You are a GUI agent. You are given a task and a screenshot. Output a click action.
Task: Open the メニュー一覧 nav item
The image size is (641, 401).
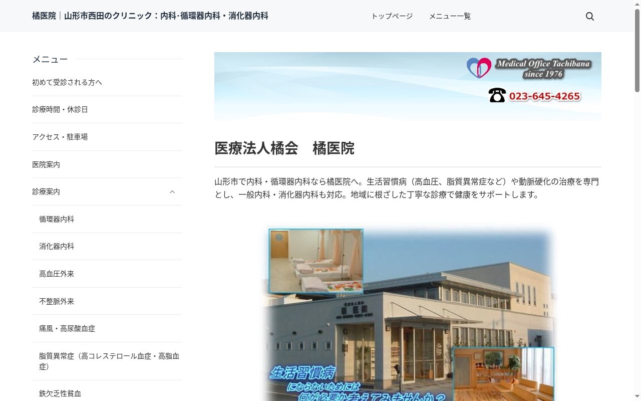tap(450, 16)
